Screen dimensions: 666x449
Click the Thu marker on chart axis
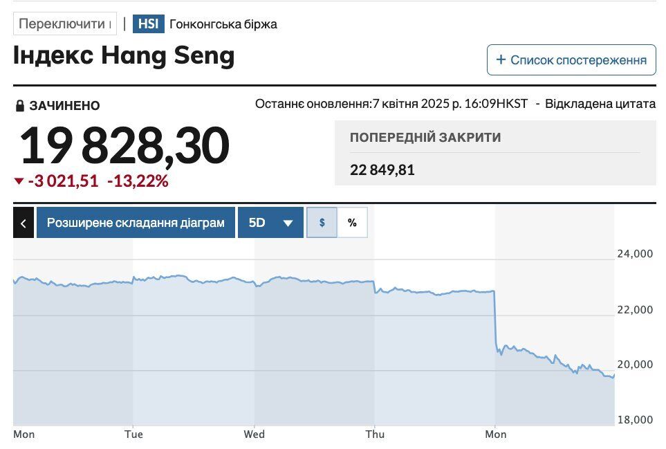375,434
